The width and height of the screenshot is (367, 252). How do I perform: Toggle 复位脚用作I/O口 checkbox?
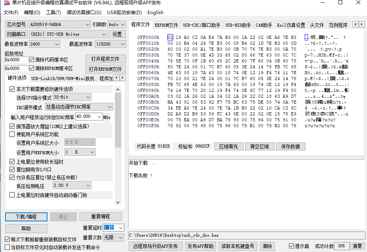pyautogui.click(x=12, y=169)
